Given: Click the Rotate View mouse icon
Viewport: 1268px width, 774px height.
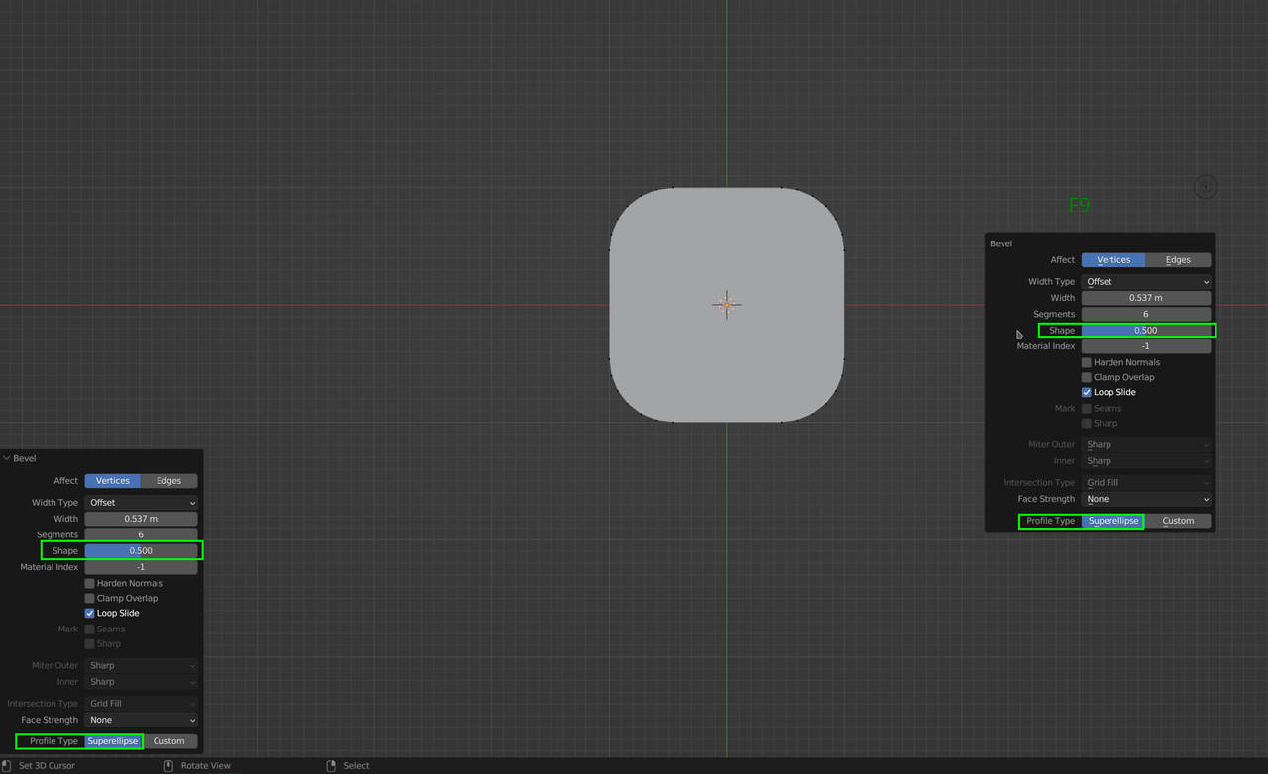Looking at the screenshot, I should [168, 765].
